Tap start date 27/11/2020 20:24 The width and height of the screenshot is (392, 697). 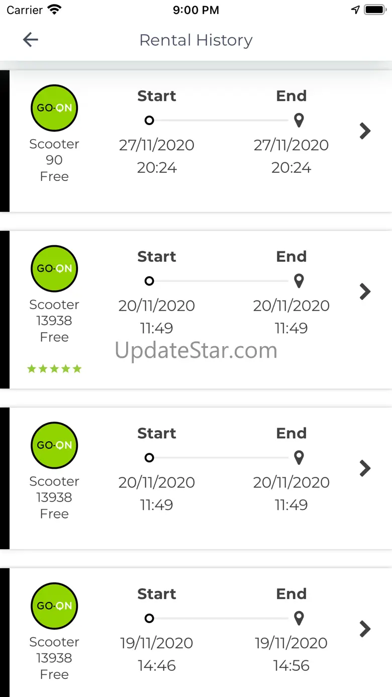click(157, 156)
